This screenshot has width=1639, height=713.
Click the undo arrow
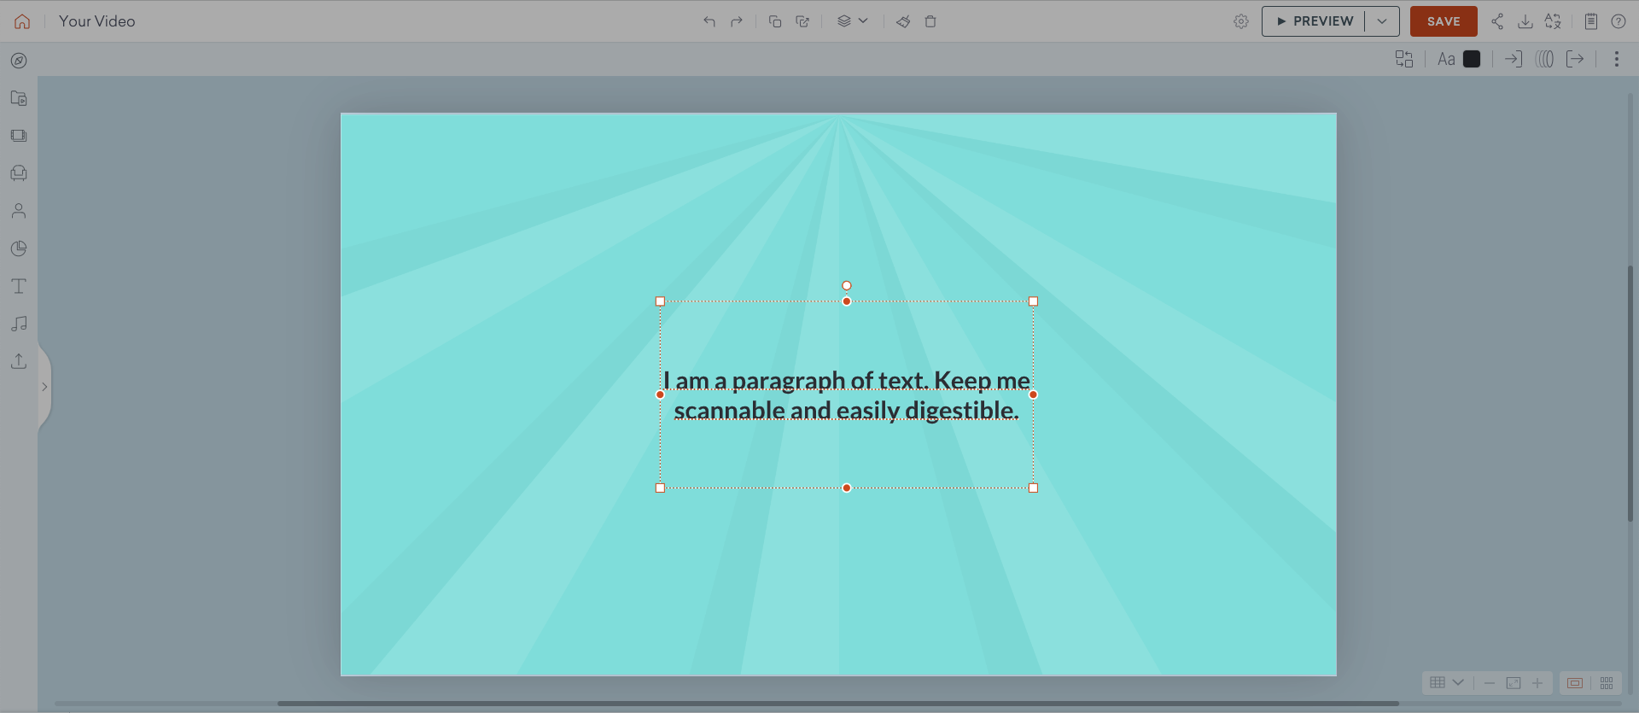pyautogui.click(x=709, y=21)
